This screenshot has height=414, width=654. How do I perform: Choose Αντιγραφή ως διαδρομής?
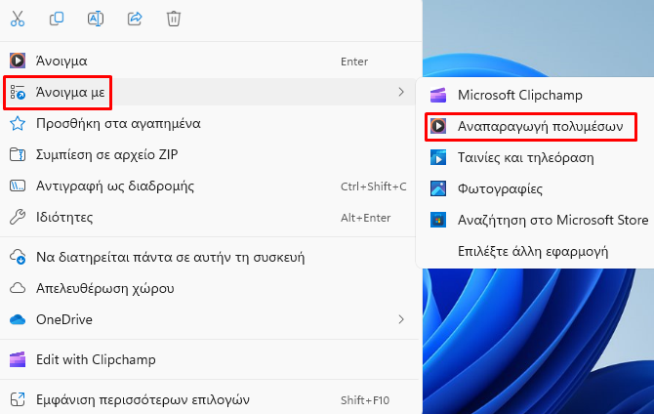click(x=210, y=186)
